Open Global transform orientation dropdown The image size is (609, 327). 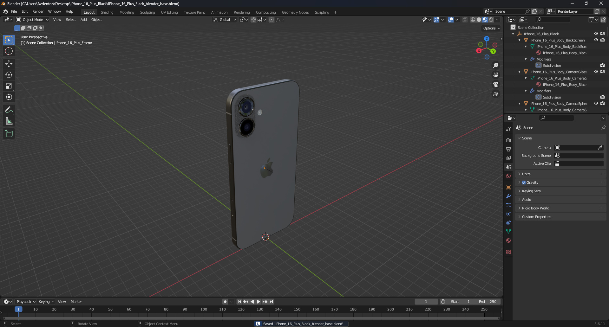pos(225,20)
